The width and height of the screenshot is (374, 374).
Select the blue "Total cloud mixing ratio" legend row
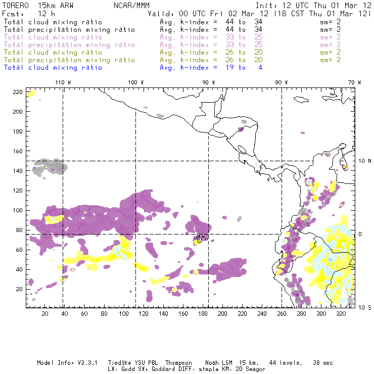(133, 68)
